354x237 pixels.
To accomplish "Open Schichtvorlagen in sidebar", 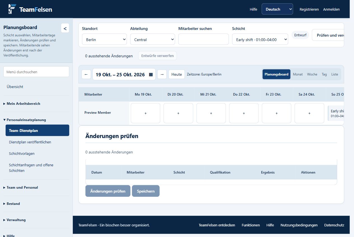I will click(x=37, y=153).
